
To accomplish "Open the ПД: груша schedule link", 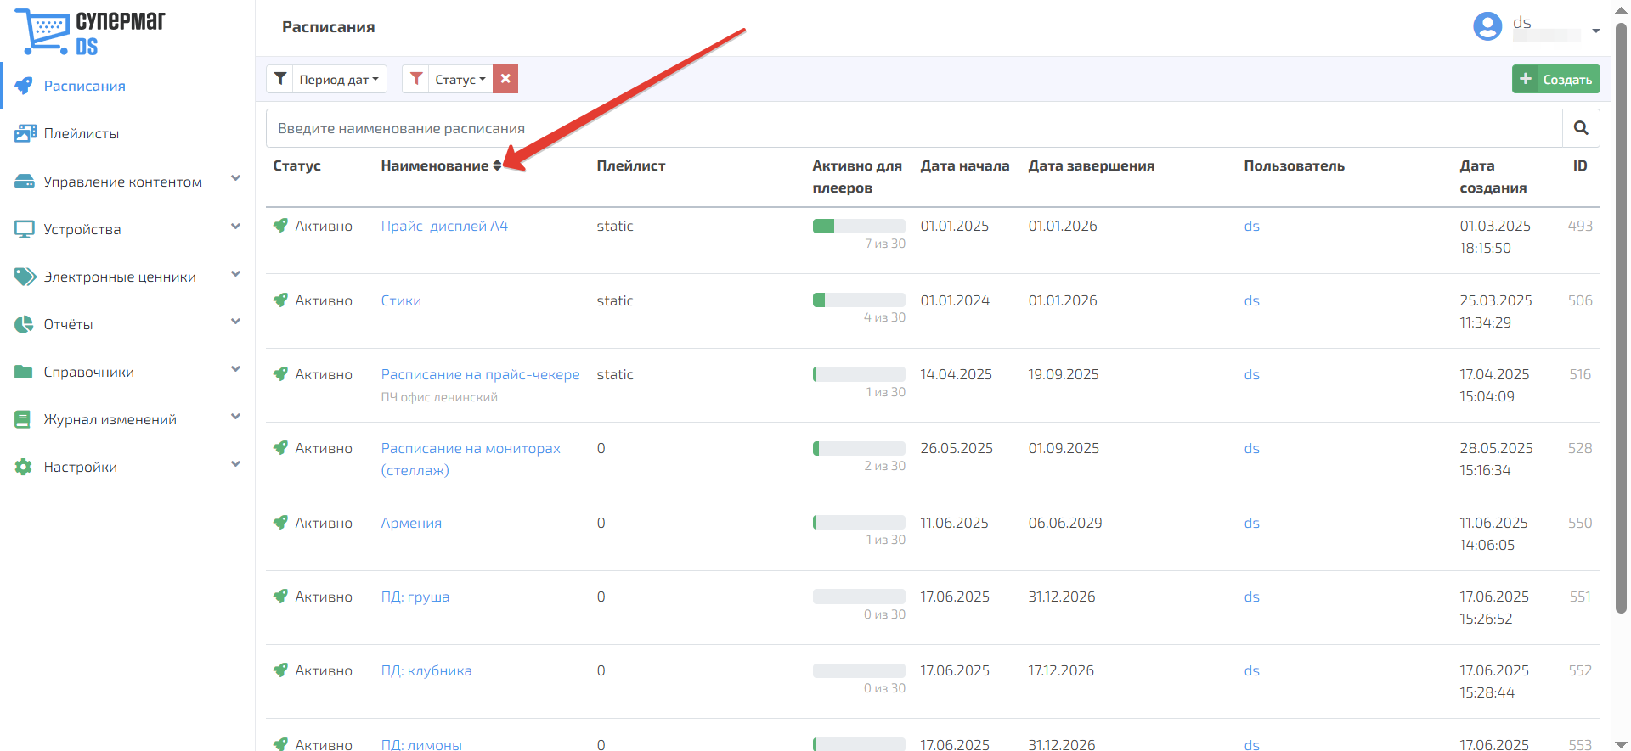I will click(415, 597).
